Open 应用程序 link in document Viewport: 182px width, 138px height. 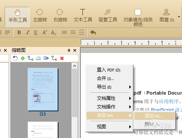(x=169, y=101)
